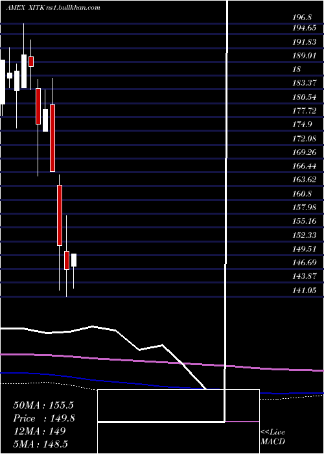Image resolution: width=324 pixels, height=454 pixels.
Task: Click the 152.33 price label
Action: click(305, 235)
